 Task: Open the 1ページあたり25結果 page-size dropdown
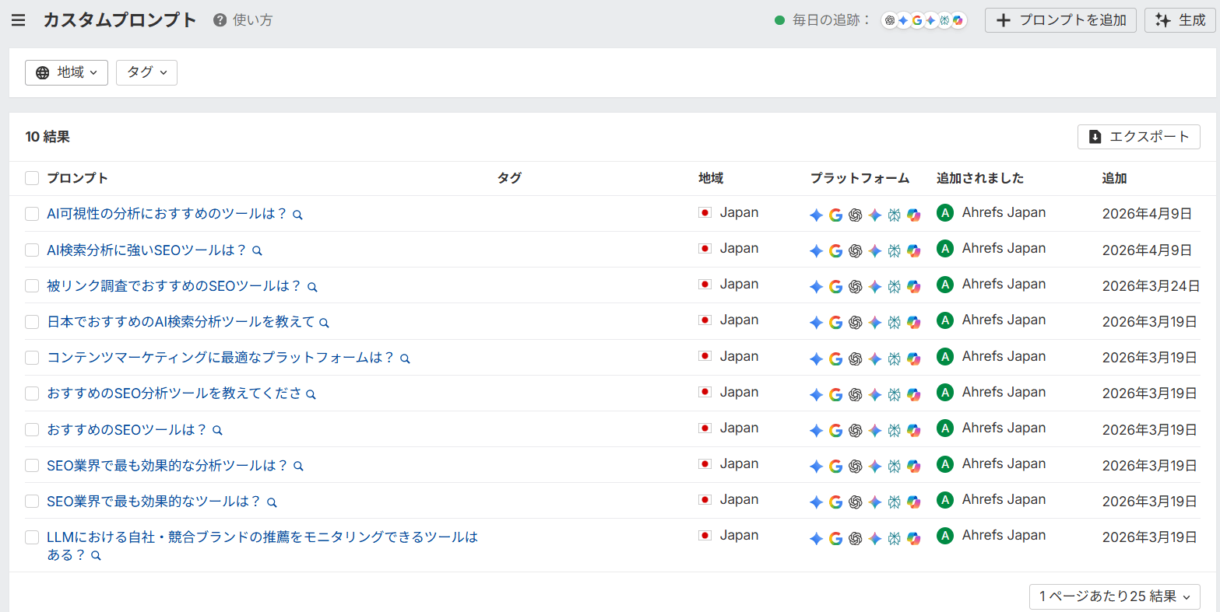tap(1115, 596)
